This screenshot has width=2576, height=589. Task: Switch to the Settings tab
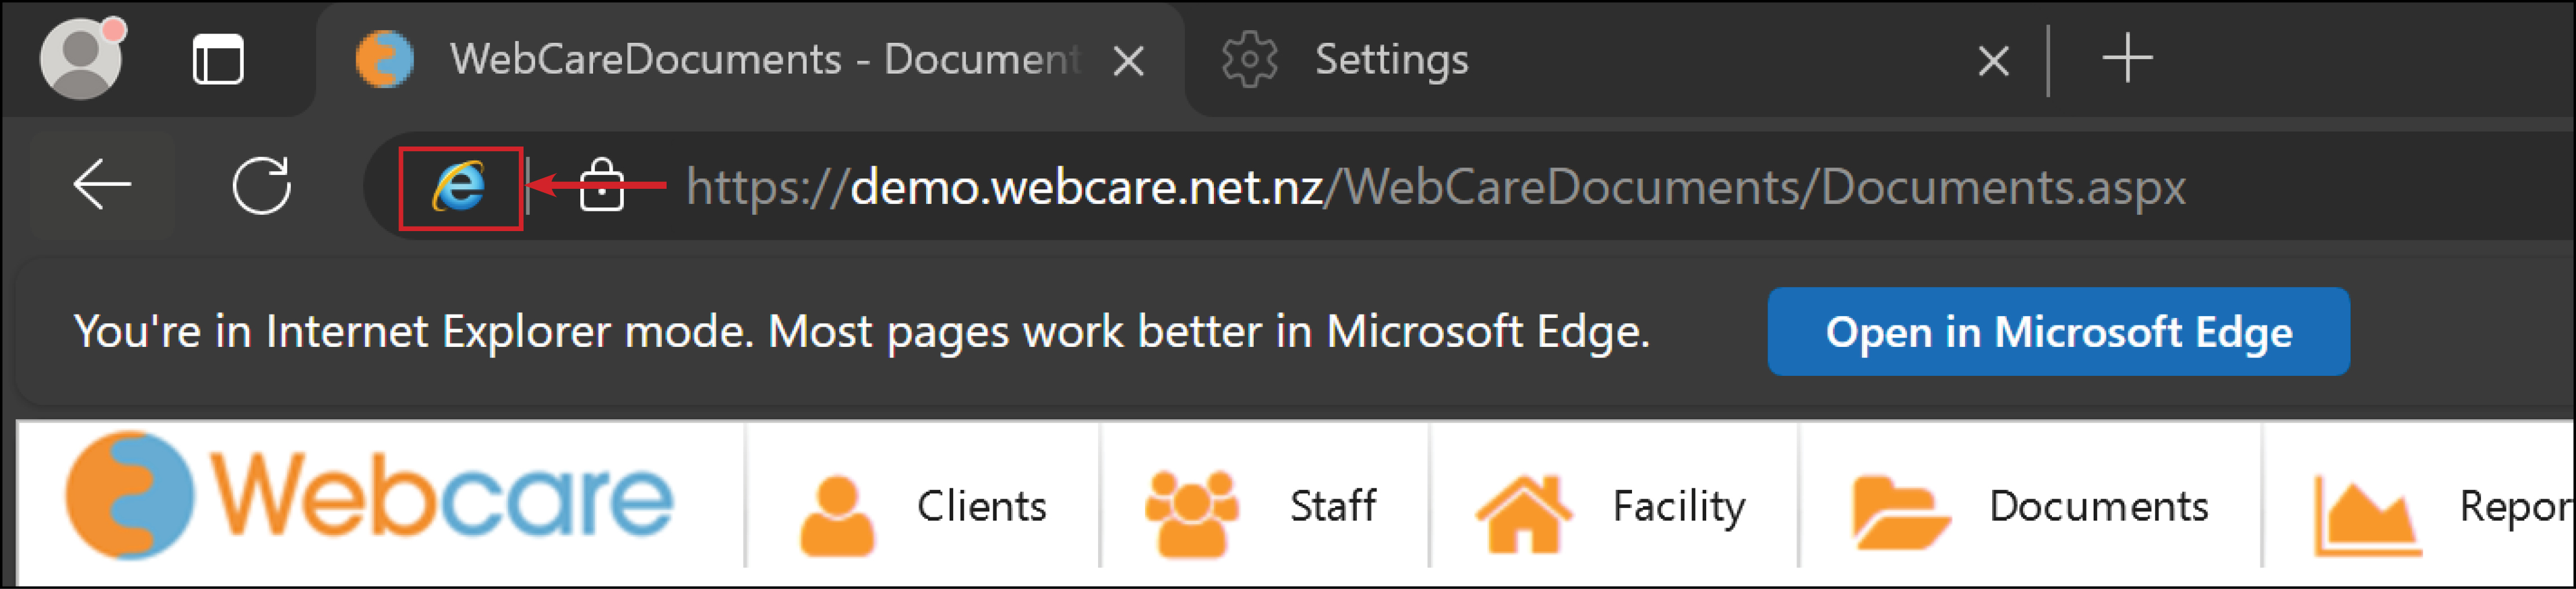(1390, 60)
